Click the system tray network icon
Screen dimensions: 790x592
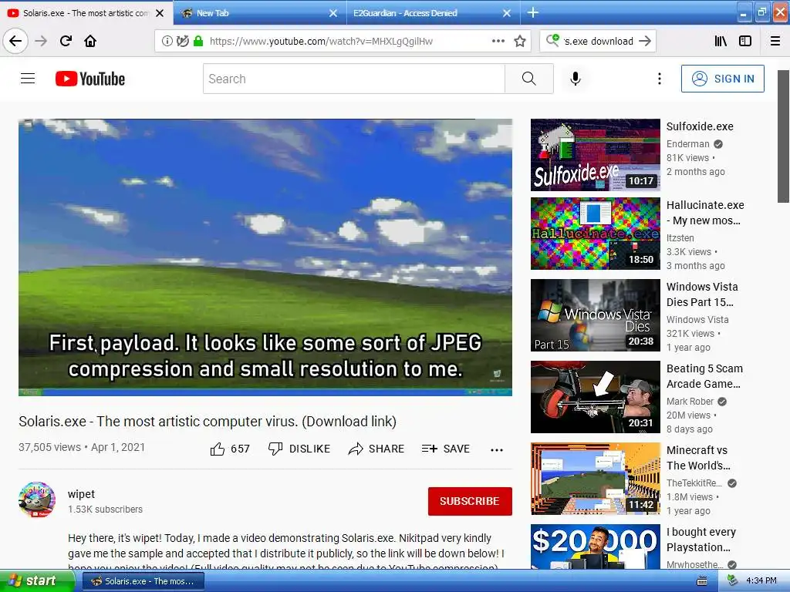[x=733, y=580]
